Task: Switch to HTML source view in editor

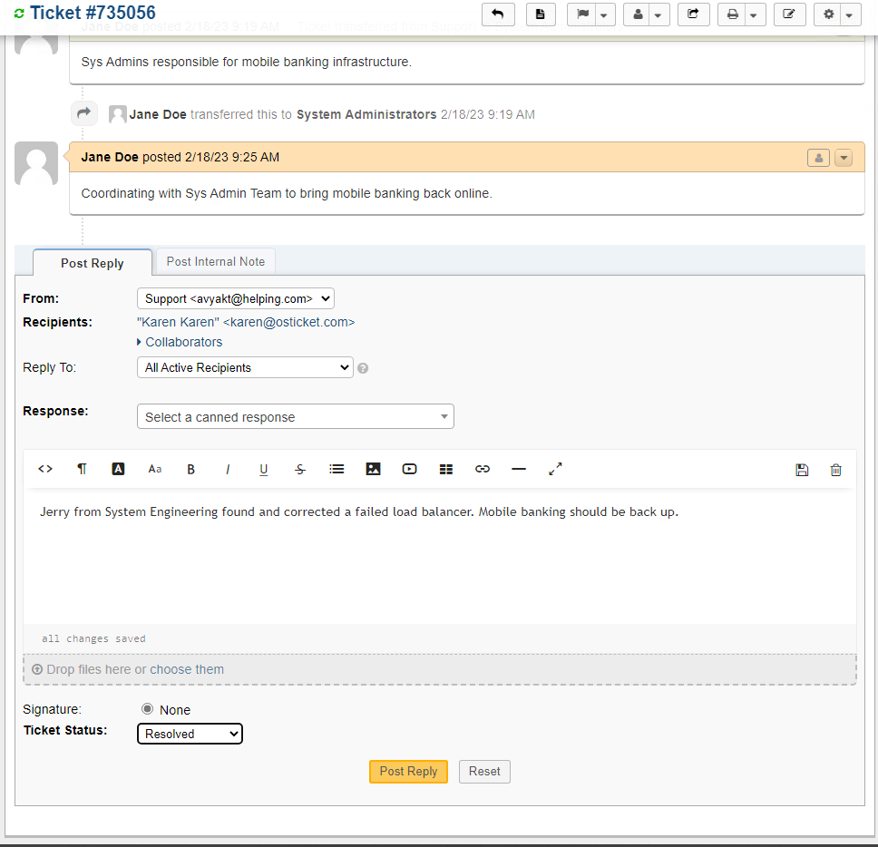Action: (x=45, y=469)
